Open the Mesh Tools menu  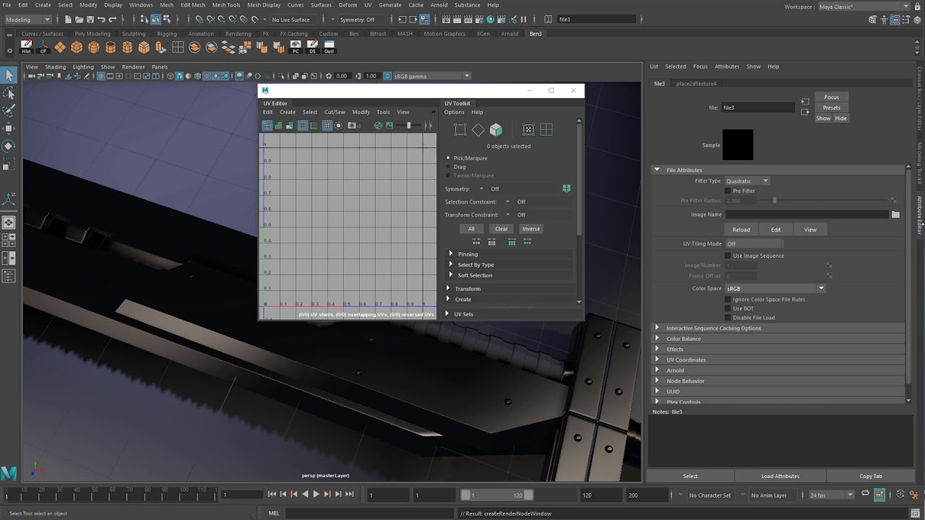[226, 5]
